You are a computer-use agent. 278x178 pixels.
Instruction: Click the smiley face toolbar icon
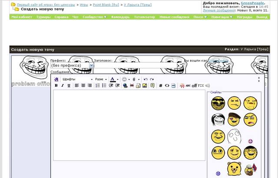point(124,79)
